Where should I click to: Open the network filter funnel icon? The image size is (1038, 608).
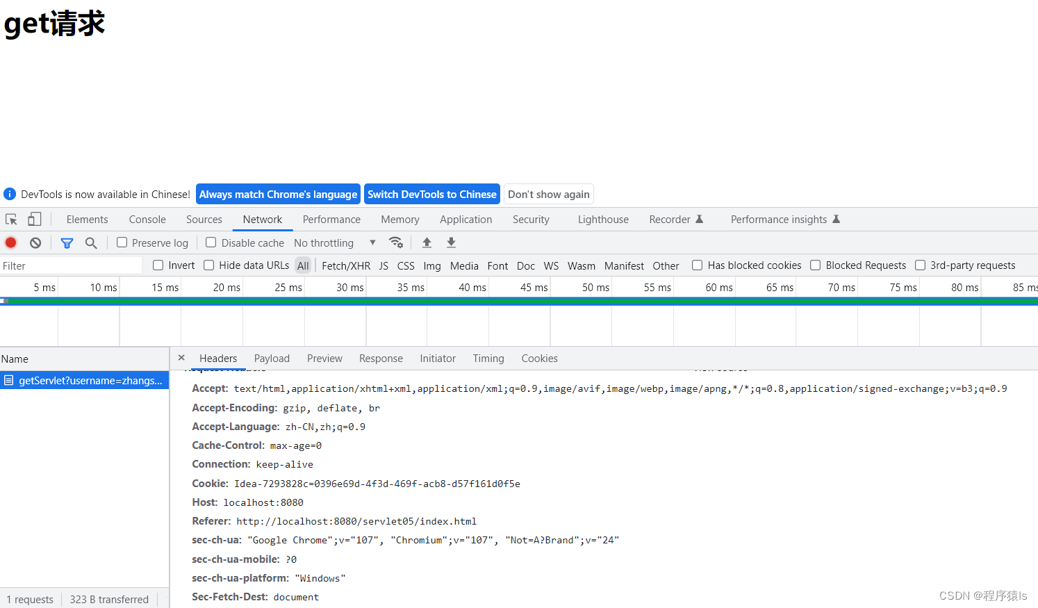pyautogui.click(x=67, y=243)
